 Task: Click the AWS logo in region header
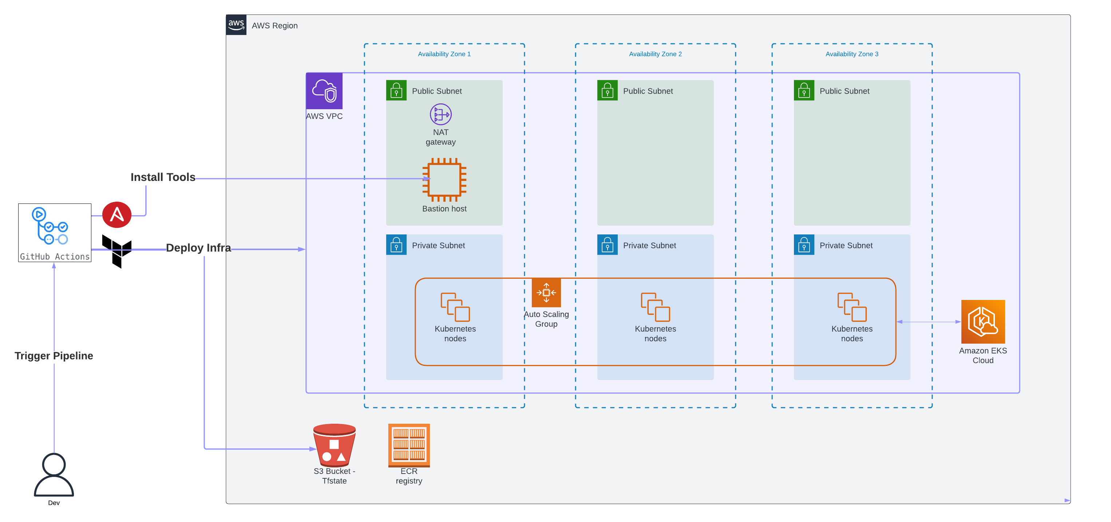coord(236,25)
